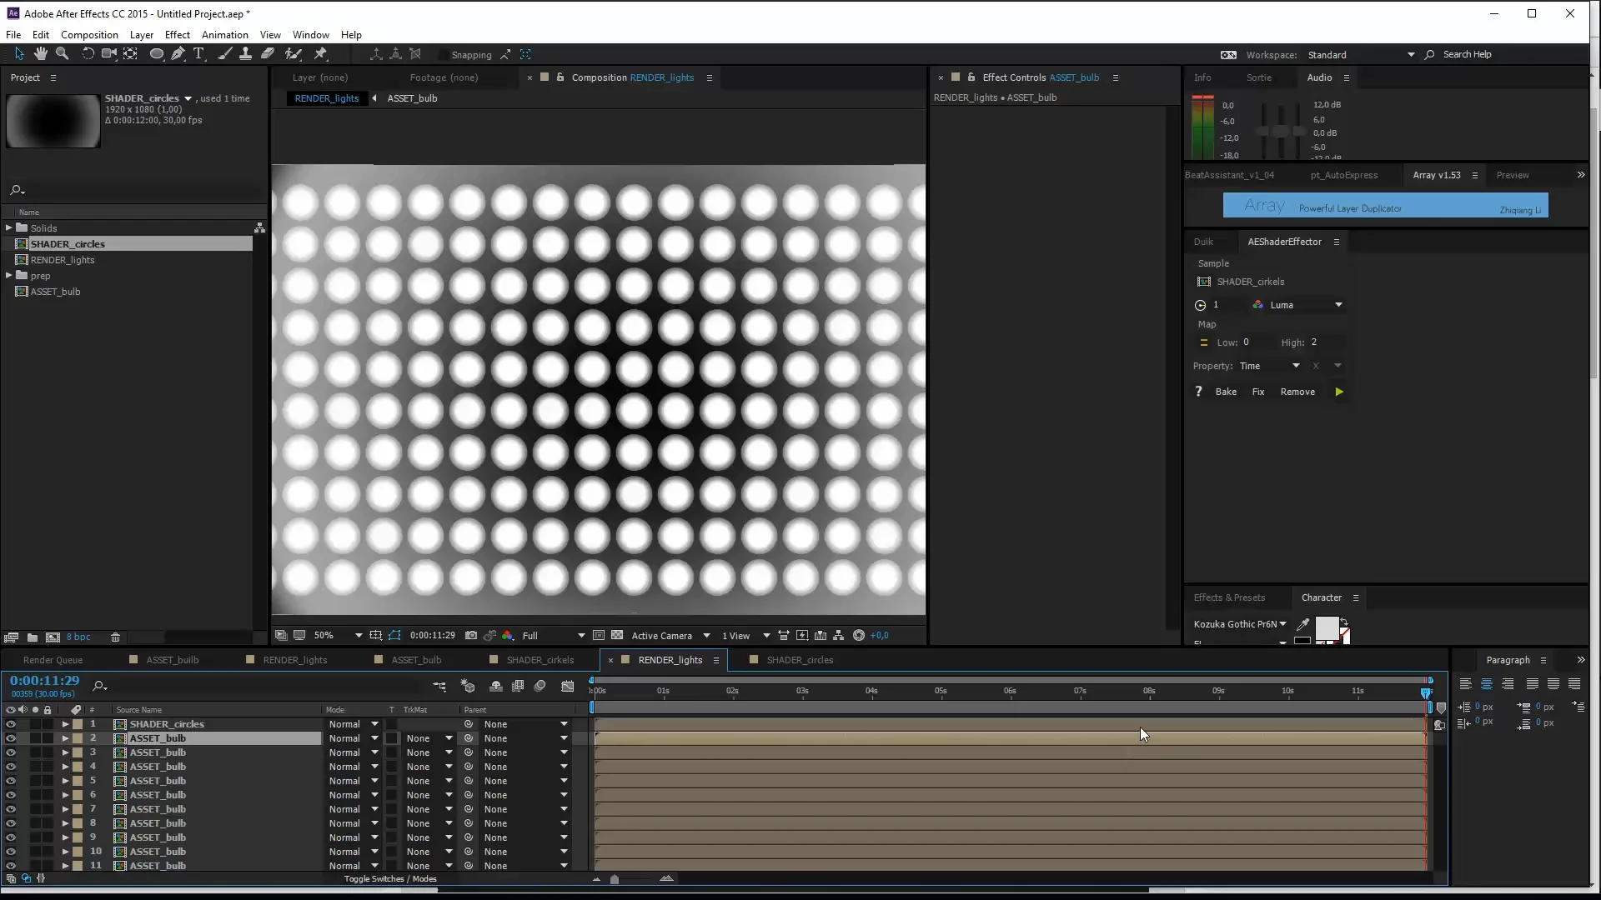The image size is (1601, 900).
Task: Toggle visibility of SHADER_circles layer
Action: 10,723
